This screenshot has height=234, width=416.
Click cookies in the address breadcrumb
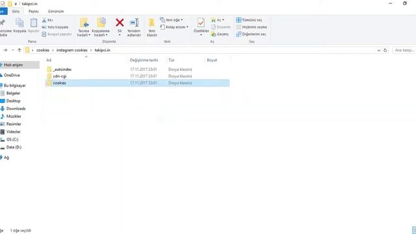43,50
